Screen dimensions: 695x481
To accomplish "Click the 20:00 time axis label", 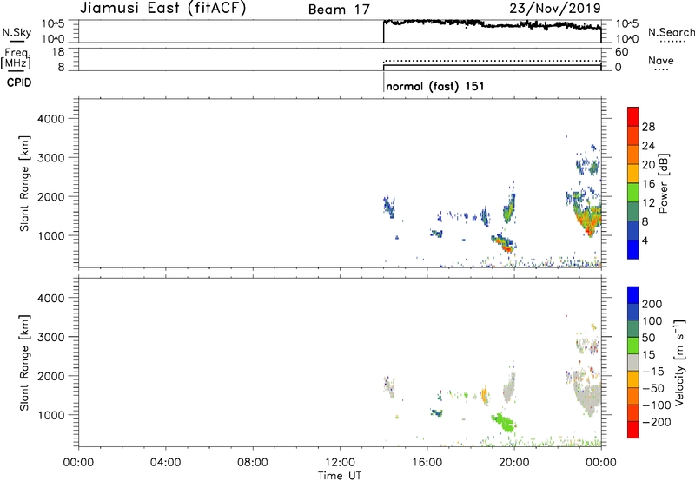I will coord(514,463).
